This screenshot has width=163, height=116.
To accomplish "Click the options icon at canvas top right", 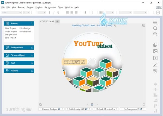I will pos(144,25).
